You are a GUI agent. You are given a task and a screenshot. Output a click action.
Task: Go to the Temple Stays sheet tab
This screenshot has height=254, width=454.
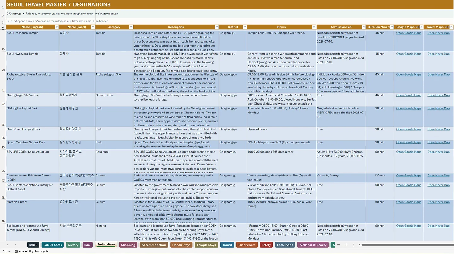[206, 245]
